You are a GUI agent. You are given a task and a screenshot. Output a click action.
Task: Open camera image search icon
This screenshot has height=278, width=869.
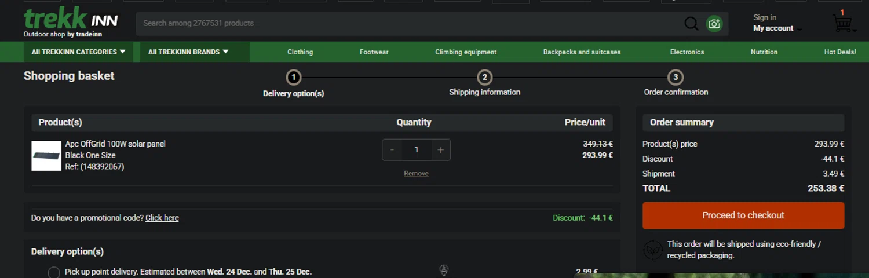pos(714,24)
